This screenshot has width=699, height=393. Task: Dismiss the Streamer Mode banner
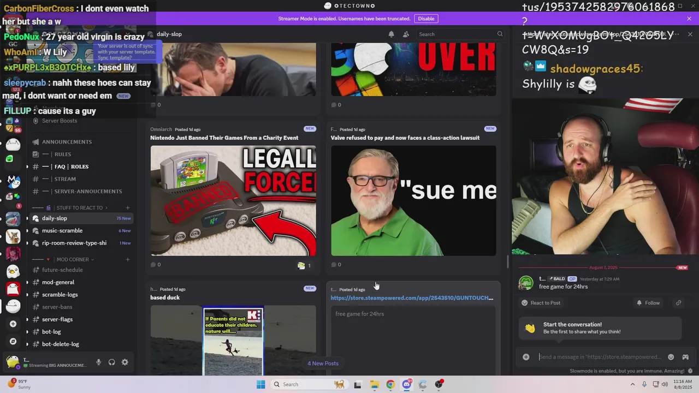coord(689,19)
